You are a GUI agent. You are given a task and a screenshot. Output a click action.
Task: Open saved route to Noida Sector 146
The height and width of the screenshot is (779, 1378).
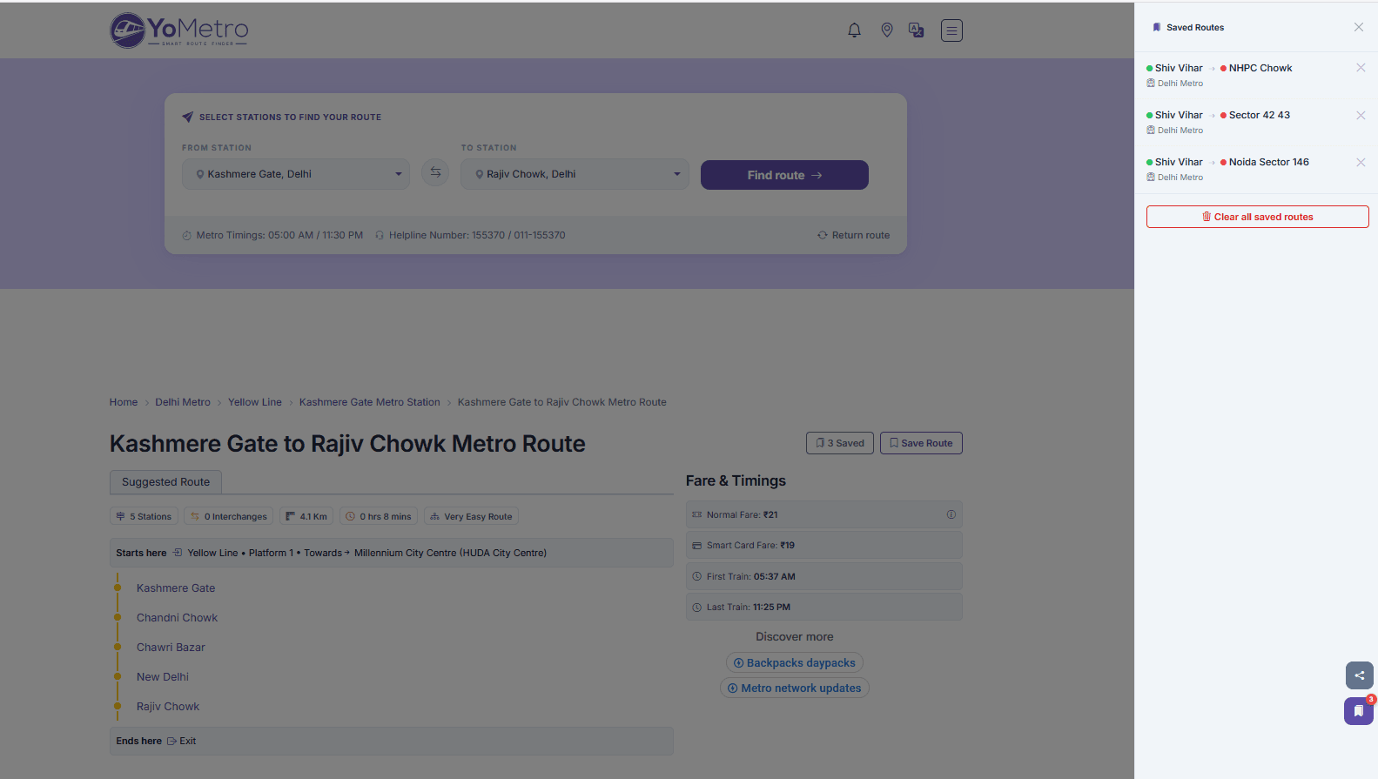[1227, 162]
